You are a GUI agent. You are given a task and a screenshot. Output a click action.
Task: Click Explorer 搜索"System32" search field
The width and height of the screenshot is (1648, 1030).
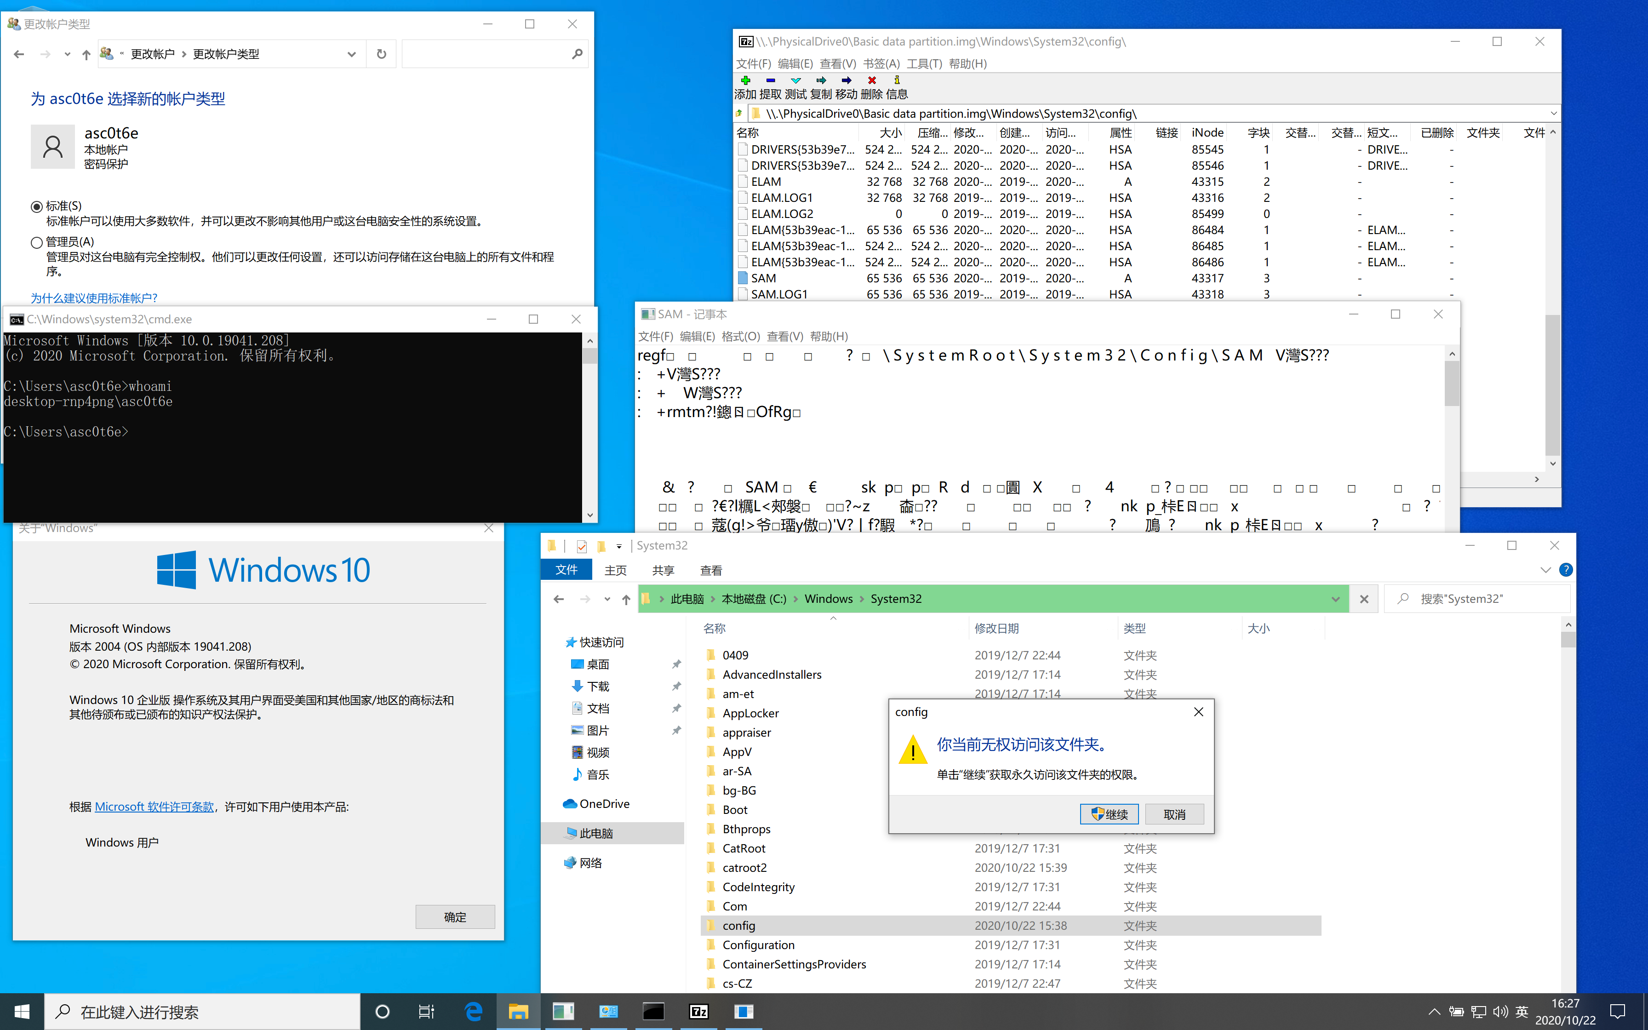[x=1478, y=599]
